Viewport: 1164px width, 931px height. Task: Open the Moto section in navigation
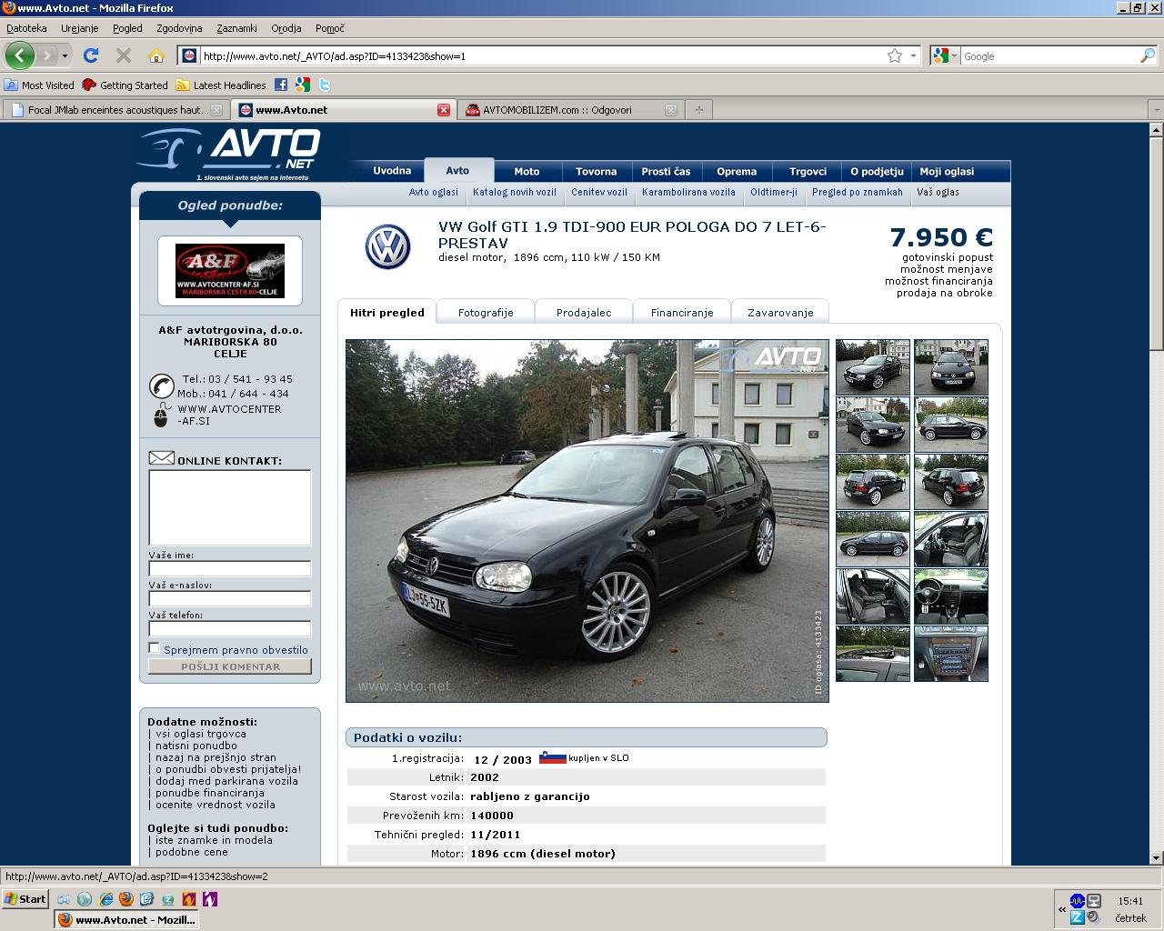pos(527,171)
